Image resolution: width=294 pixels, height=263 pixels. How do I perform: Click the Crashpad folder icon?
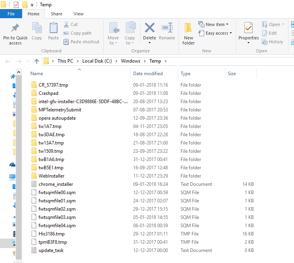[x=34, y=93]
